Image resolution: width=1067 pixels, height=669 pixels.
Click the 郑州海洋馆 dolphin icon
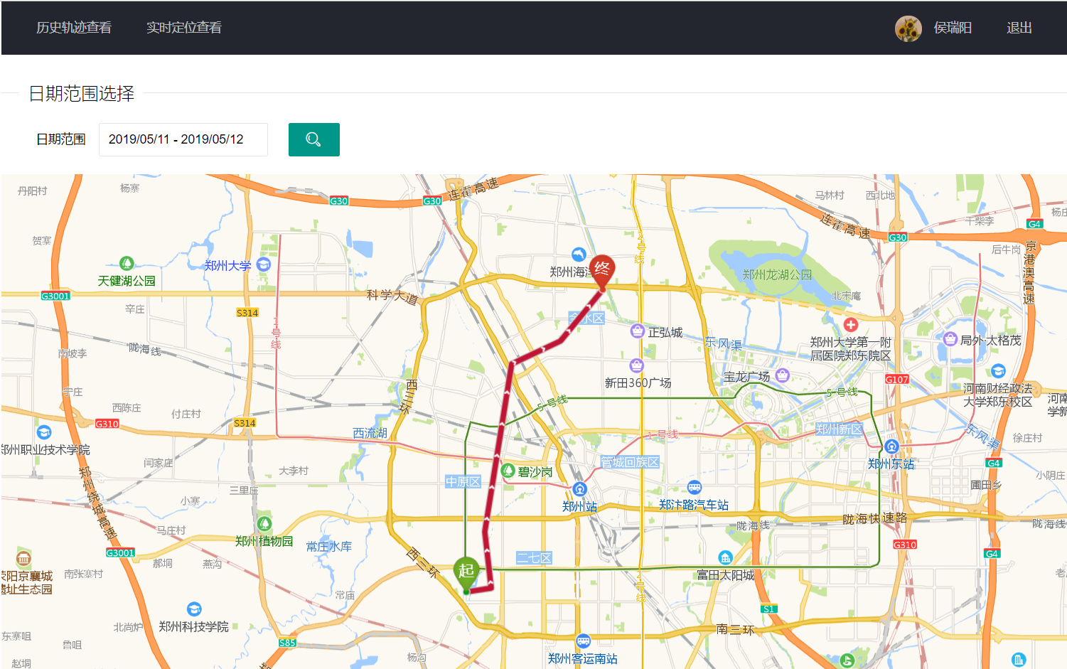[x=579, y=255]
